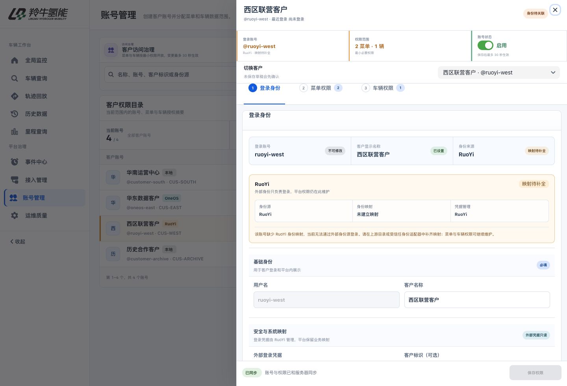This screenshot has height=386, width=567.
Task: Click the 华 avatar of 华南运营中心
Action: pos(113,177)
